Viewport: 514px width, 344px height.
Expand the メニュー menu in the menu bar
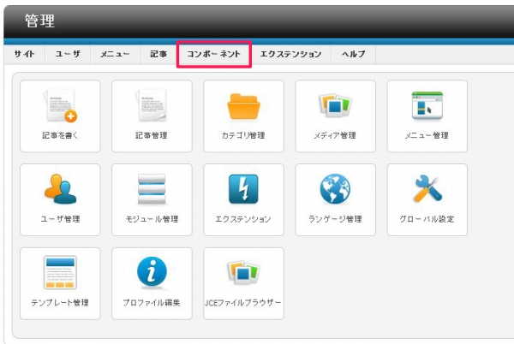click(115, 54)
